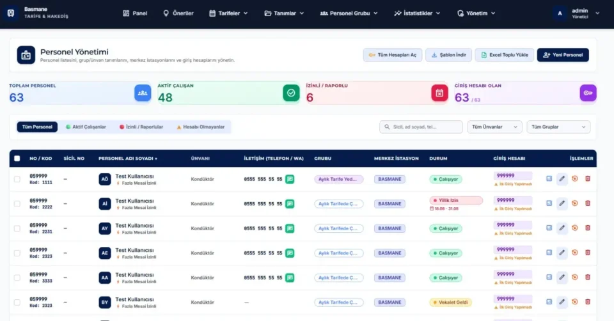Check the box for Kod 2222 row
Viewport: 614px width, 321px height.
[x=17, y=204]
